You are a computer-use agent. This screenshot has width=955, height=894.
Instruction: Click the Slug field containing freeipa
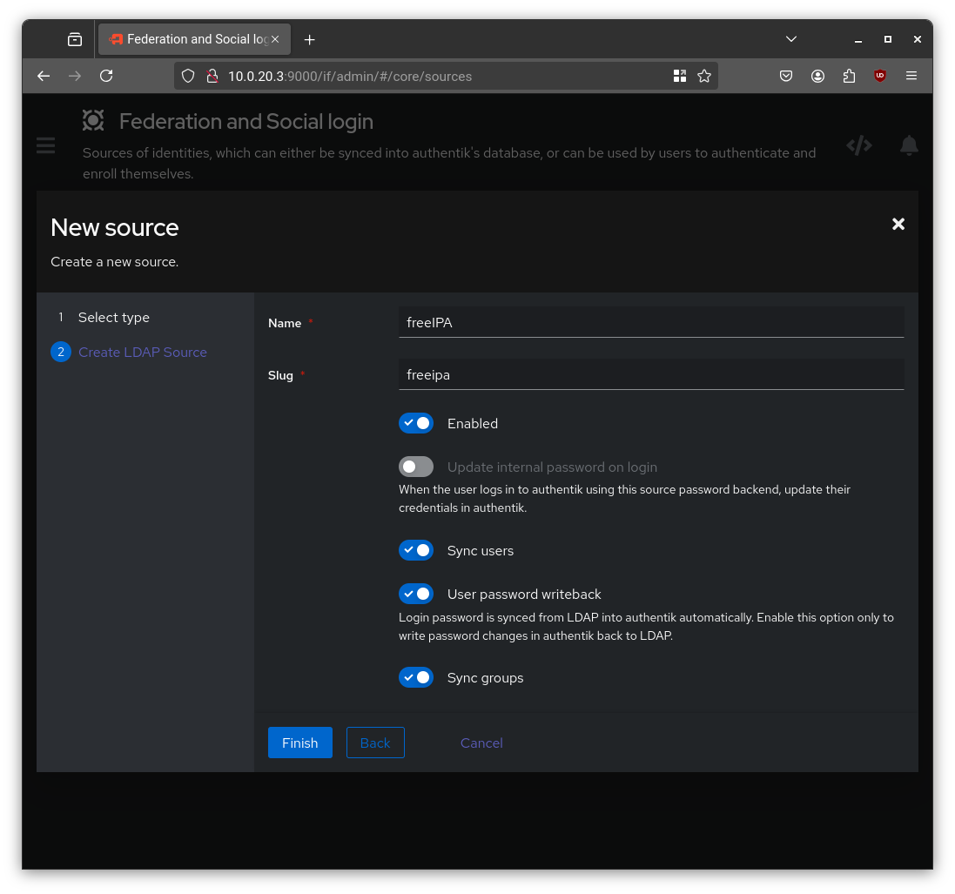click(651, 374)
